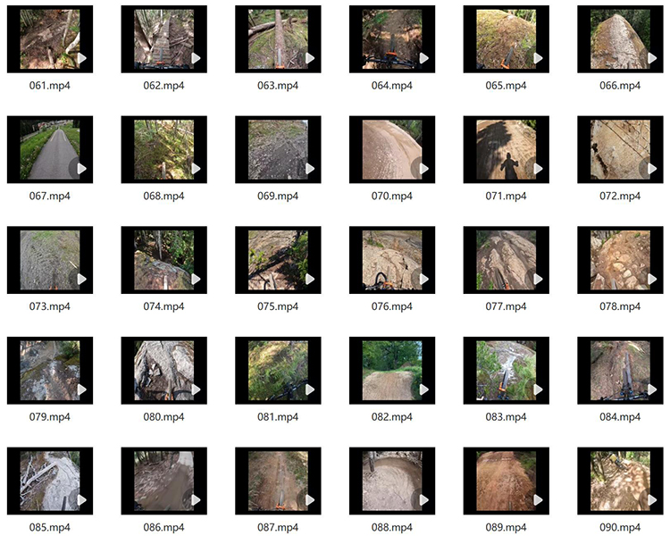
Task: Click the 063.mp4 file name
Action: click(x=278, y=86)
